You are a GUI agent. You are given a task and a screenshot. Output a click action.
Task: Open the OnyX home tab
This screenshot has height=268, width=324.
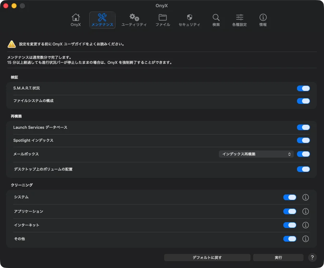tap(76, 20)
